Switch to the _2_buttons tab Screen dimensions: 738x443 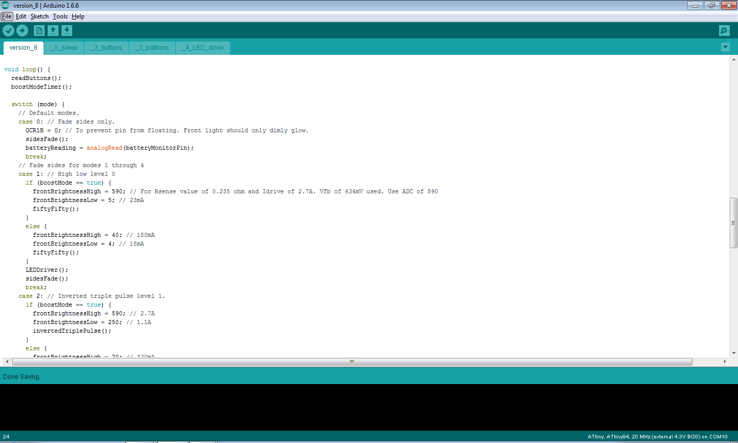tap(106, 48)
